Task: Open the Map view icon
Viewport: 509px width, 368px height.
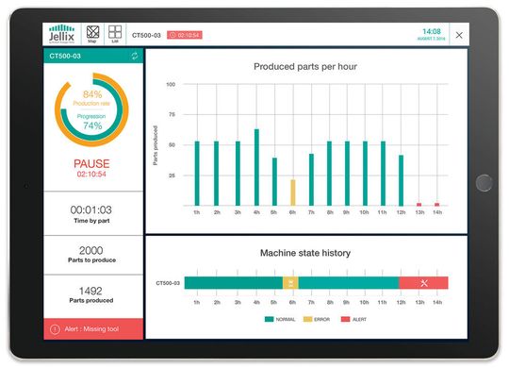Action: [92, 34]
